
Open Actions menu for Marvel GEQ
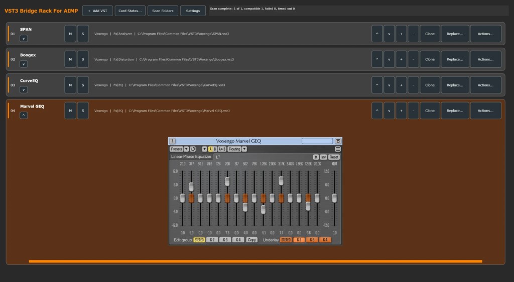tap(485, 111)
